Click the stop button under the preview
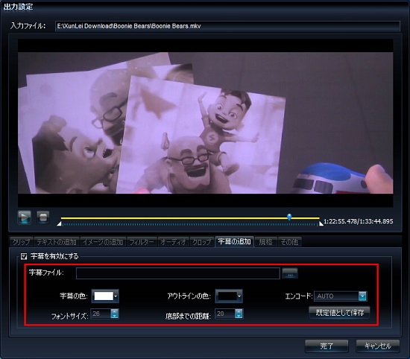This screenshot has width=410, height=359. point(43,217)
